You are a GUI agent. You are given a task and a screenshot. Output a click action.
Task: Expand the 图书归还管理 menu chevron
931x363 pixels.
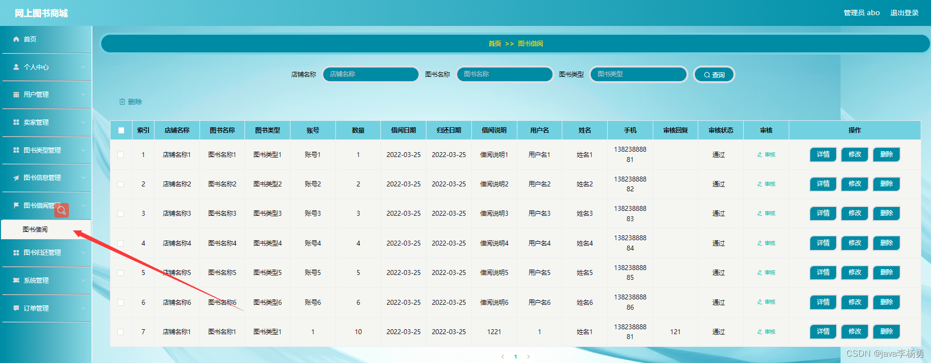(83, 252)
